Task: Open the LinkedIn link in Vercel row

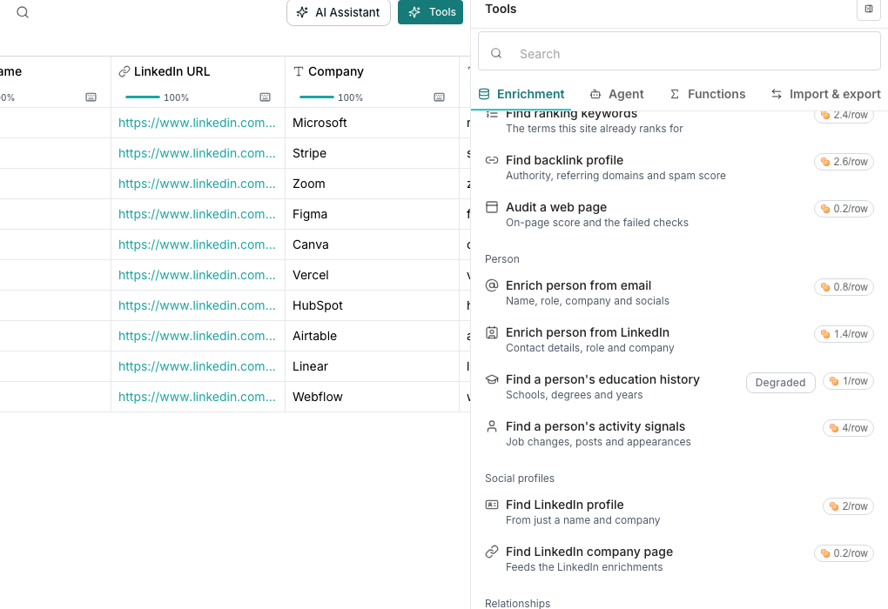Action: tap(197, 275)
